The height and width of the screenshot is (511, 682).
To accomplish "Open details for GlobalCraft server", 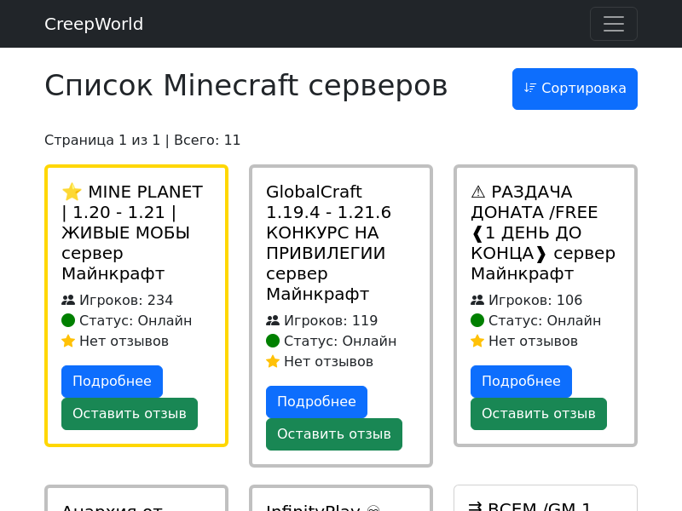I will click(x=316, y=401).
